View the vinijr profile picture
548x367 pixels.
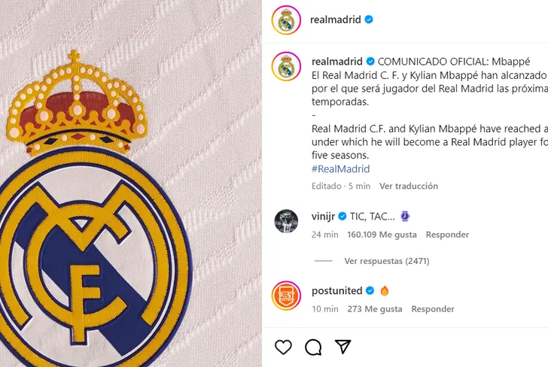(x=286, y=221)
